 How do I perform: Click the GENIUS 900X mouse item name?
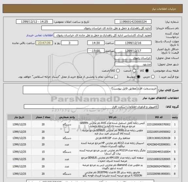click(113, 132)
